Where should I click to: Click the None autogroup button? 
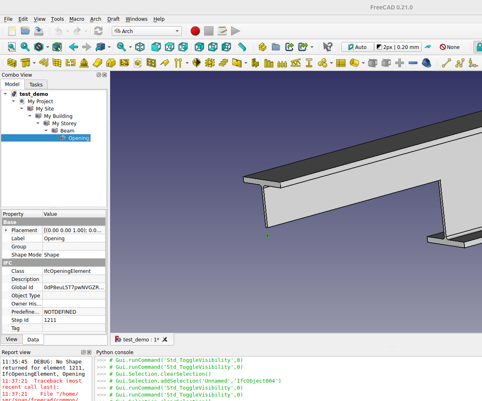(449, 47)
